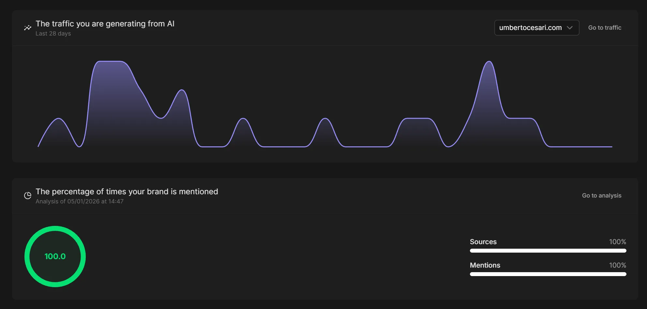This screenshot has height=309, width=647.
Task: Click the Mentions 100% value
Action: [x=617, y=265]
